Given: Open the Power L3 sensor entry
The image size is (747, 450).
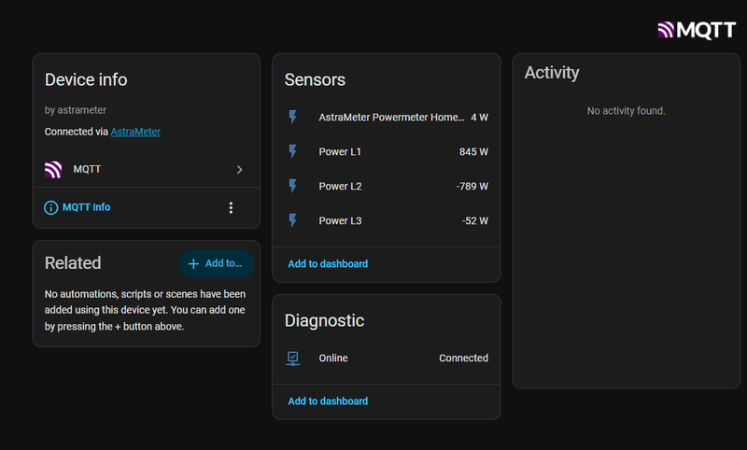Looking at the screenshot, I should pos(387,220).
